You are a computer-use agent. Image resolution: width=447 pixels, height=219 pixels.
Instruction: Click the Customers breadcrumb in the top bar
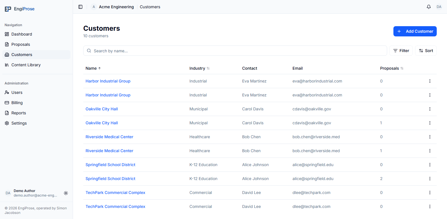click(x=150, y=7)
